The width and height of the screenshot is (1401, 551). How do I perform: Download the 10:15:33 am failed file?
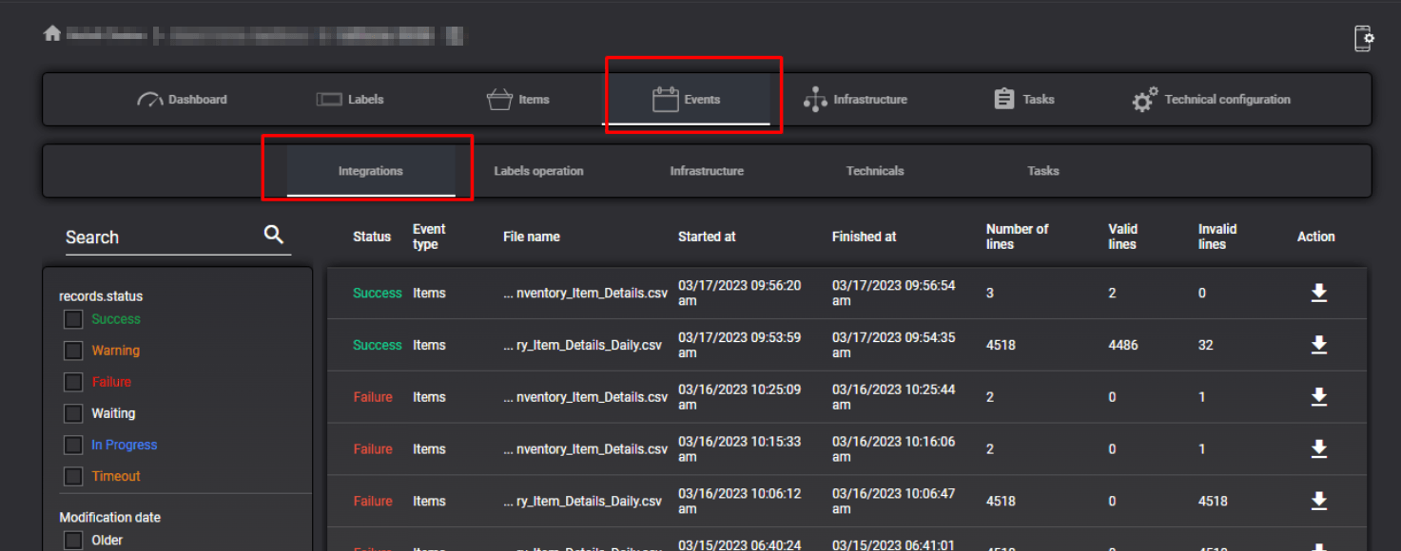coord(1318,448)
